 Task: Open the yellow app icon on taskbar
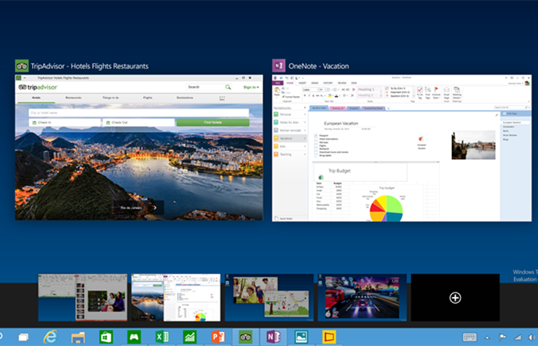coord(329,337)
